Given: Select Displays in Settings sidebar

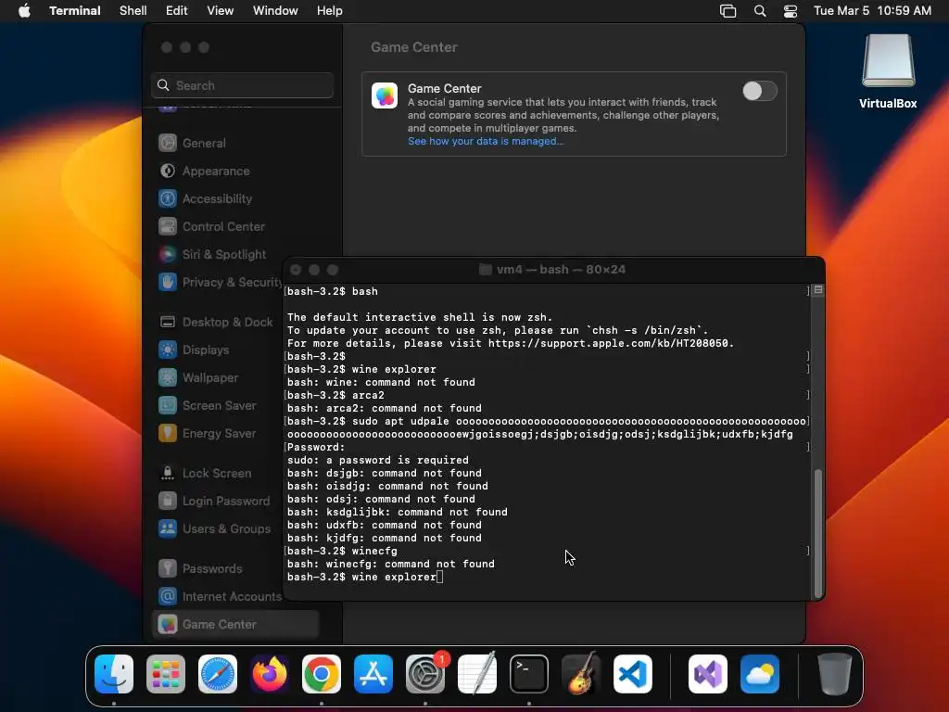Looking at the screenshot, I should [x=218, y=350].
